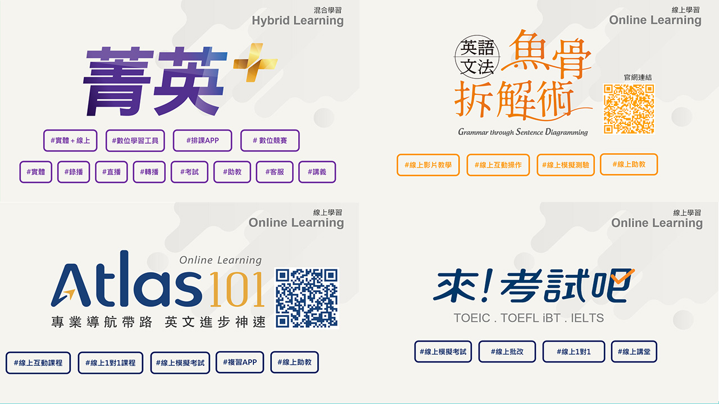Viewport: 719px width, 404px height.
Task: Click the #複習APP tag
Action: pyautogui.click(x=240, y=362)
